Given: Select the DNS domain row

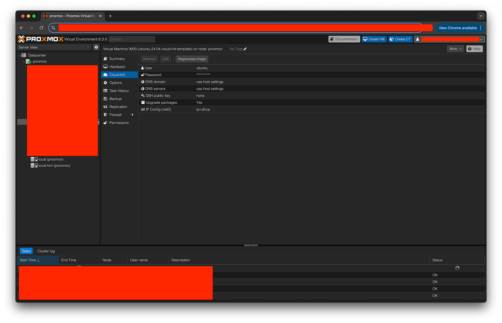Looking at the screenshot, I should tap(312, 82).
